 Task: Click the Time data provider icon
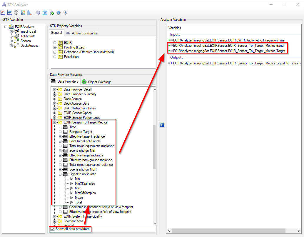(x=66, y=127)
